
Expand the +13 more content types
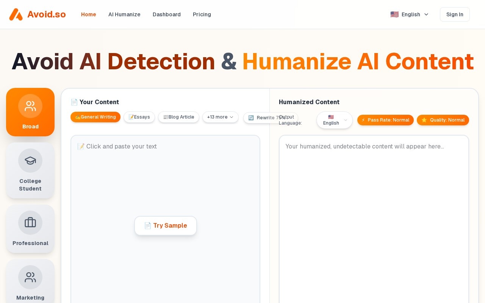tap(221, 117)
